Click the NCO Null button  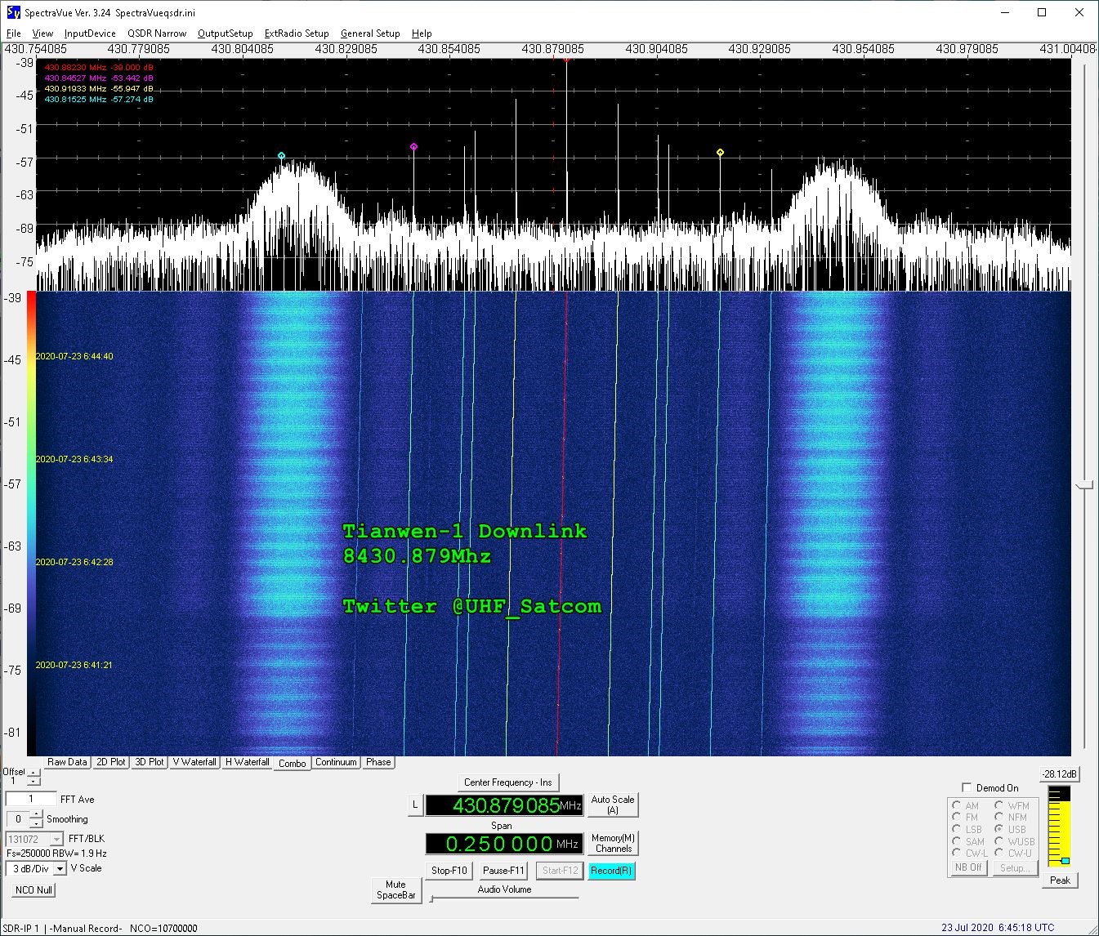coord(34,889)
